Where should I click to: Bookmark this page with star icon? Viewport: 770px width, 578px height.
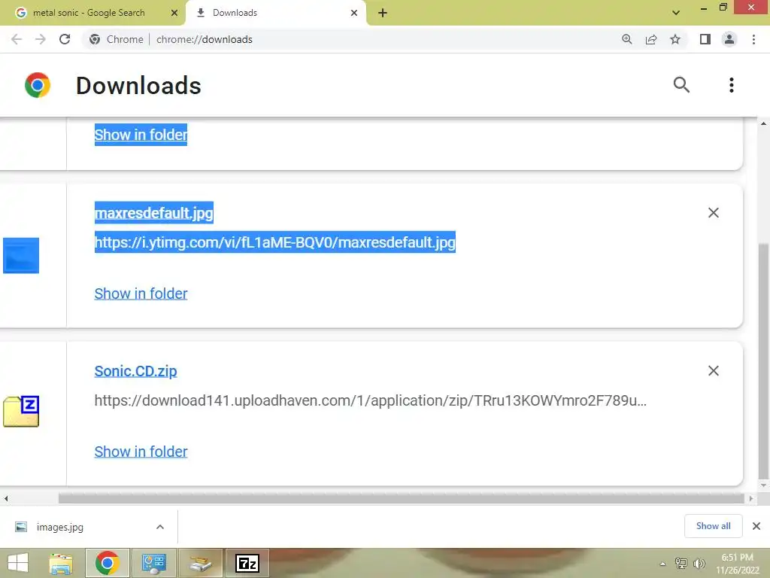point(675,39)
